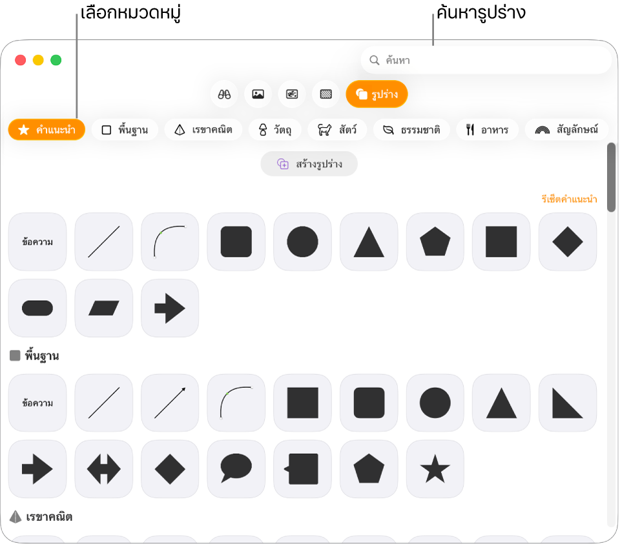Insert the callout square shape
This screenshot has width=620, height=544.
coord(302,469)
